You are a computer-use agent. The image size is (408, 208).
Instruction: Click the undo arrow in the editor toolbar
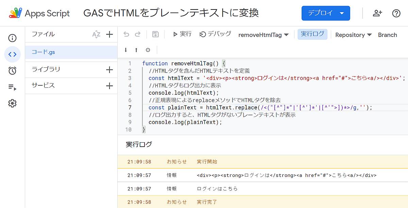(x=126, y=34)
